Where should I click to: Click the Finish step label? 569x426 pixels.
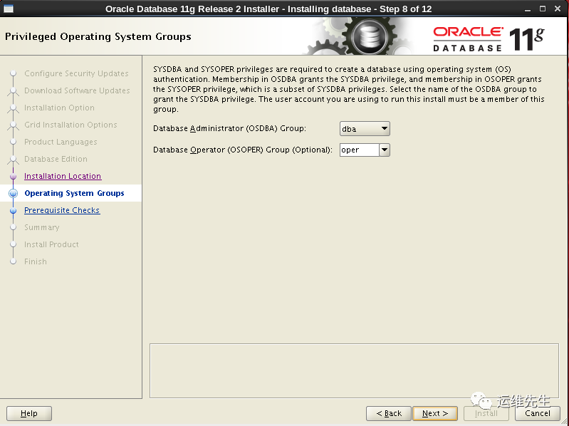click(36, 261)
